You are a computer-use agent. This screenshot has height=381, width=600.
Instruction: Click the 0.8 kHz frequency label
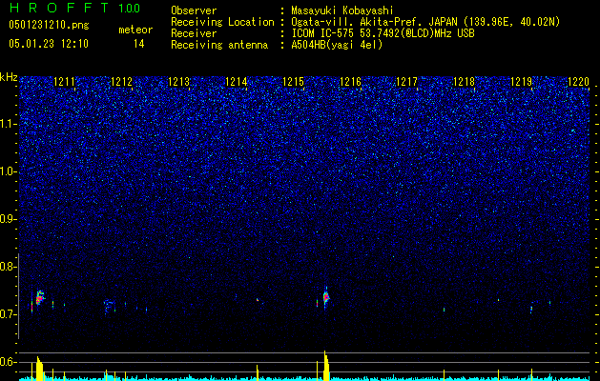7,267
